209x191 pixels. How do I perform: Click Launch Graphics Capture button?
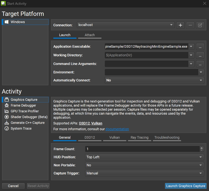(186, 186)
